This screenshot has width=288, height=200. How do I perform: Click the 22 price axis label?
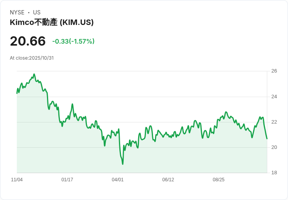(274, 122)
